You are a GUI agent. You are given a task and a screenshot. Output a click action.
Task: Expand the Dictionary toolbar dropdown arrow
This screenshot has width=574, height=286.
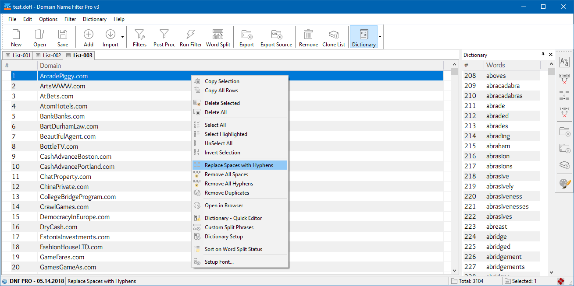pos(380,38)
